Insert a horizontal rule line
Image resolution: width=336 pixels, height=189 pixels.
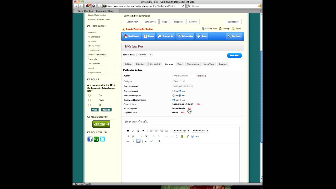point(128,141)
